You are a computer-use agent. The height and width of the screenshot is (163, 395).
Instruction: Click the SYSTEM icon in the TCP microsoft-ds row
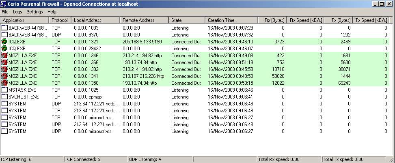coord(4,118)
